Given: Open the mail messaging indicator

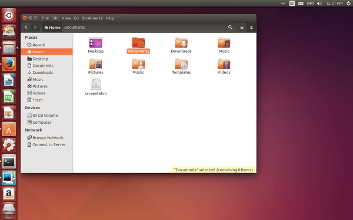Looking at the screenshot, I should pos(301,4).
